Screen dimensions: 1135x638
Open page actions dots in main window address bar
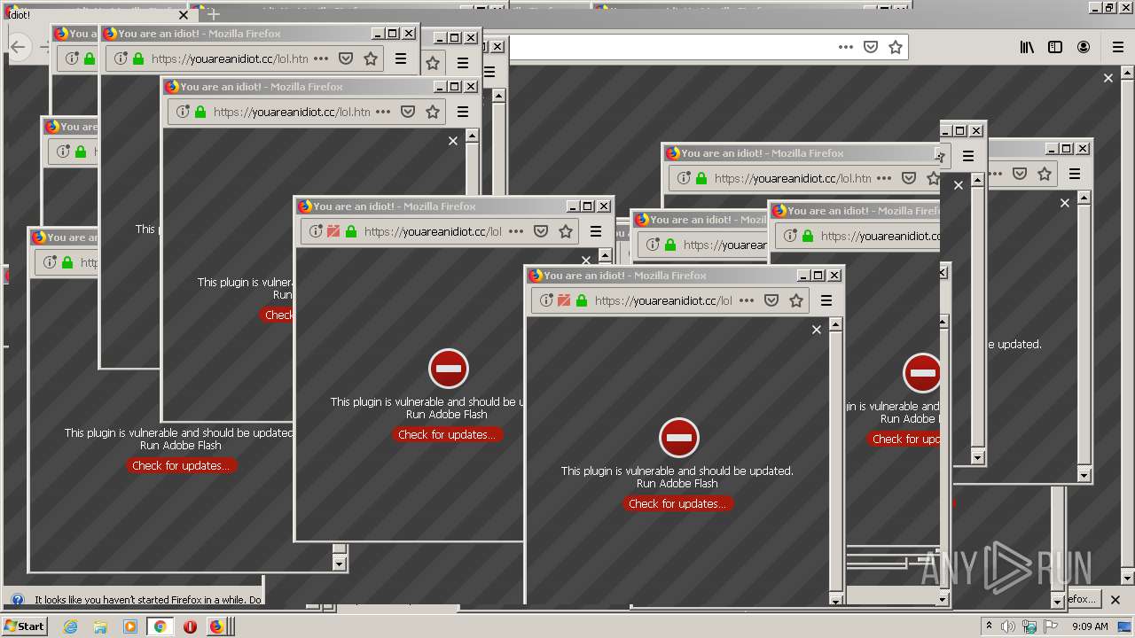tap(846, 47)
